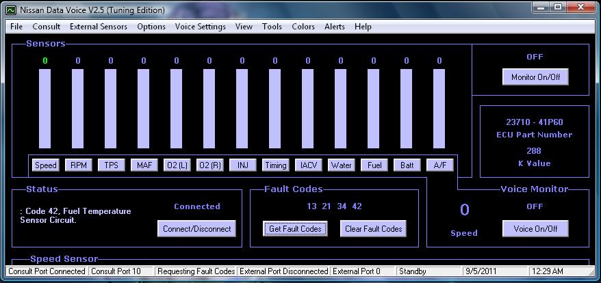Click the K Value 288
This screenshot has width=601, height=283.
[x=535, y=150]
